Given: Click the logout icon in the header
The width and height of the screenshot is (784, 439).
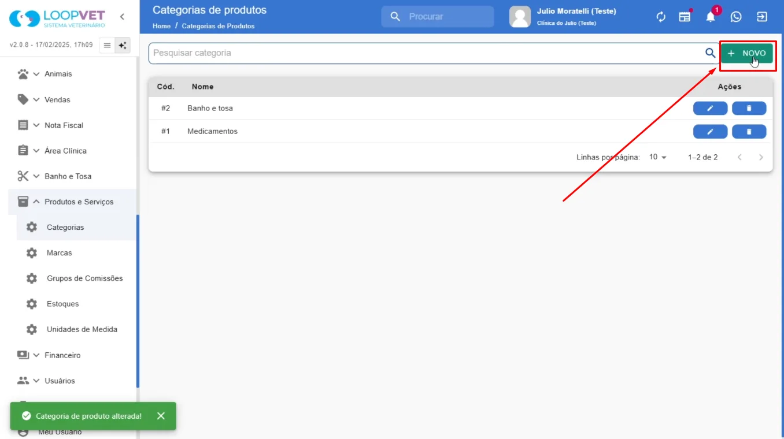Looking at the screenshot, I should (762, 17).
